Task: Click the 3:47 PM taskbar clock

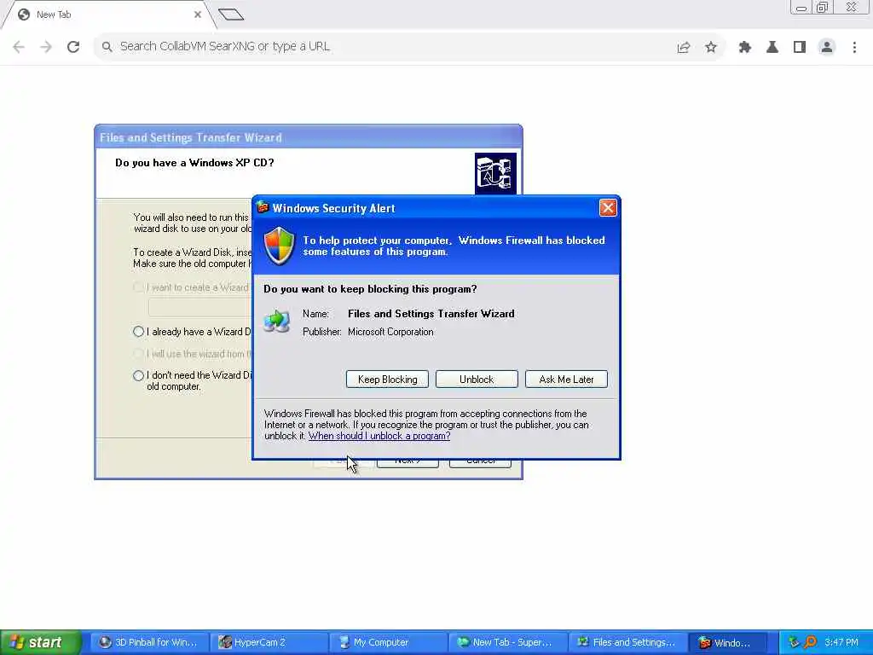Action: (x=841, y=642)
